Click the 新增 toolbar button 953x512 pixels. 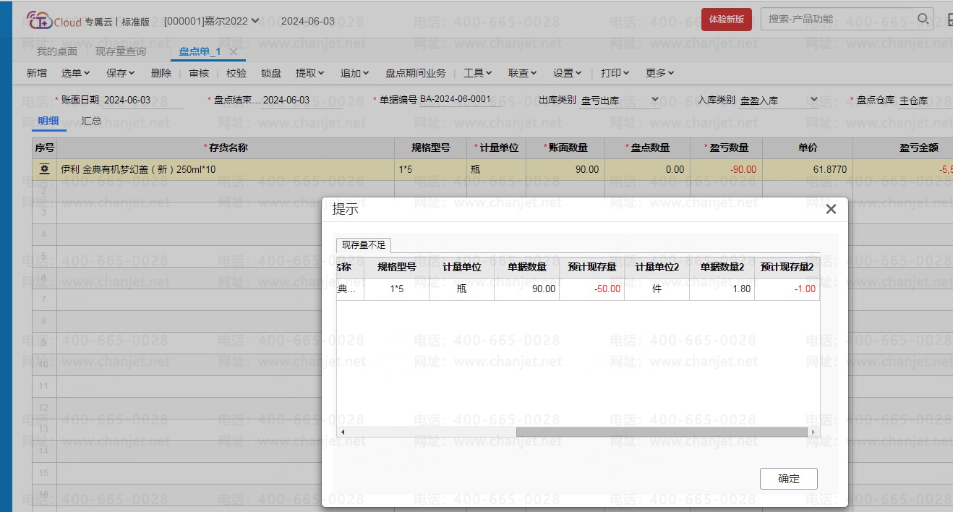pos(37,73)
